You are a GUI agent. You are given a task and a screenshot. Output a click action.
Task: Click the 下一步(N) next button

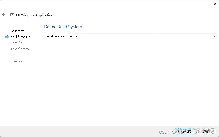pos(184,132)
